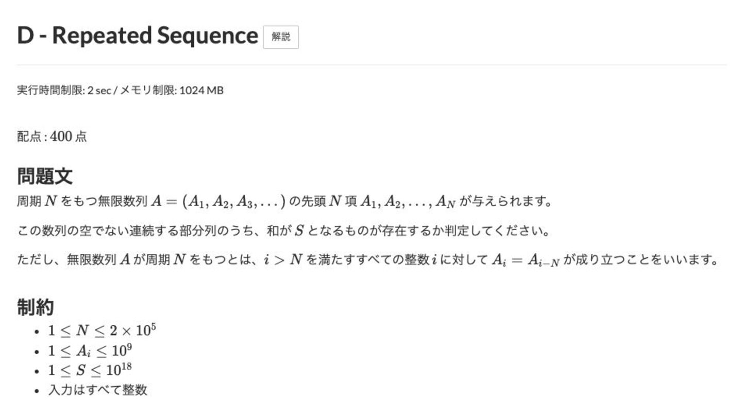Select the A = (A₁, A₂, A₃, ...) formula
Viewport: 742px width, 417px height.
(218, 201)
